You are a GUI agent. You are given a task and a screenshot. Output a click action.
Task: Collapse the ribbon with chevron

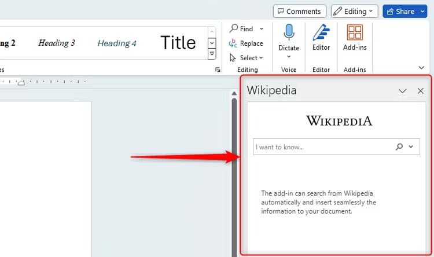(x=421, y=68)
